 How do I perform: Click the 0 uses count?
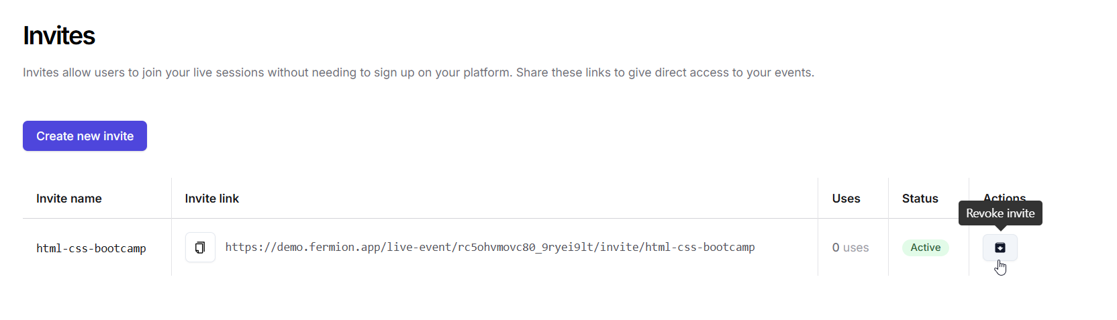pyautogui.click(x=850, y=248)
